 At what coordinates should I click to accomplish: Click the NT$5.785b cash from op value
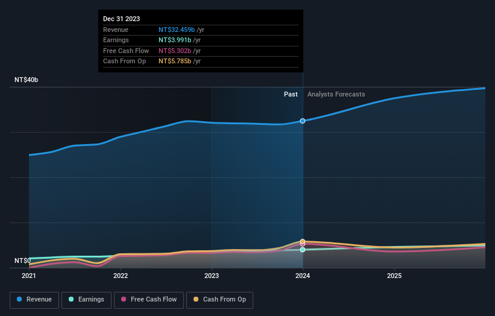tap(175, 62)
